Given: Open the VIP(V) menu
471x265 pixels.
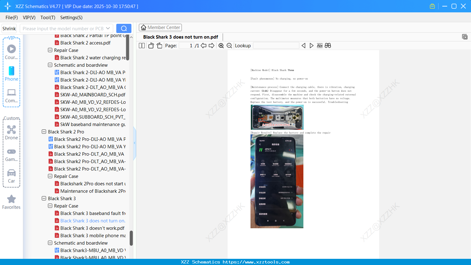Looking at the screenshot, I should [29, 18].
